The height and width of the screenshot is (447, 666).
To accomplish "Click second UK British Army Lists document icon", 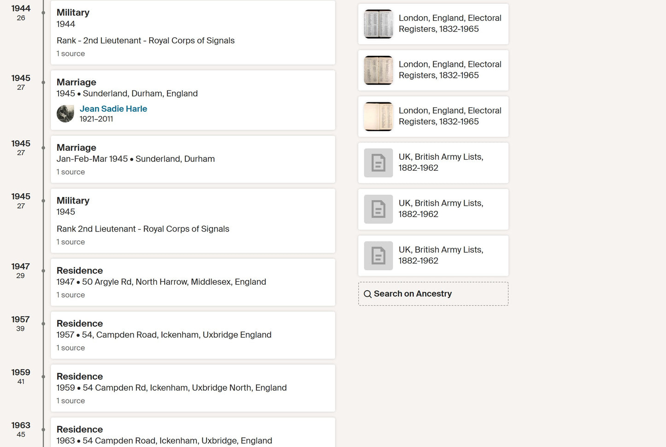I will point(378,209).
